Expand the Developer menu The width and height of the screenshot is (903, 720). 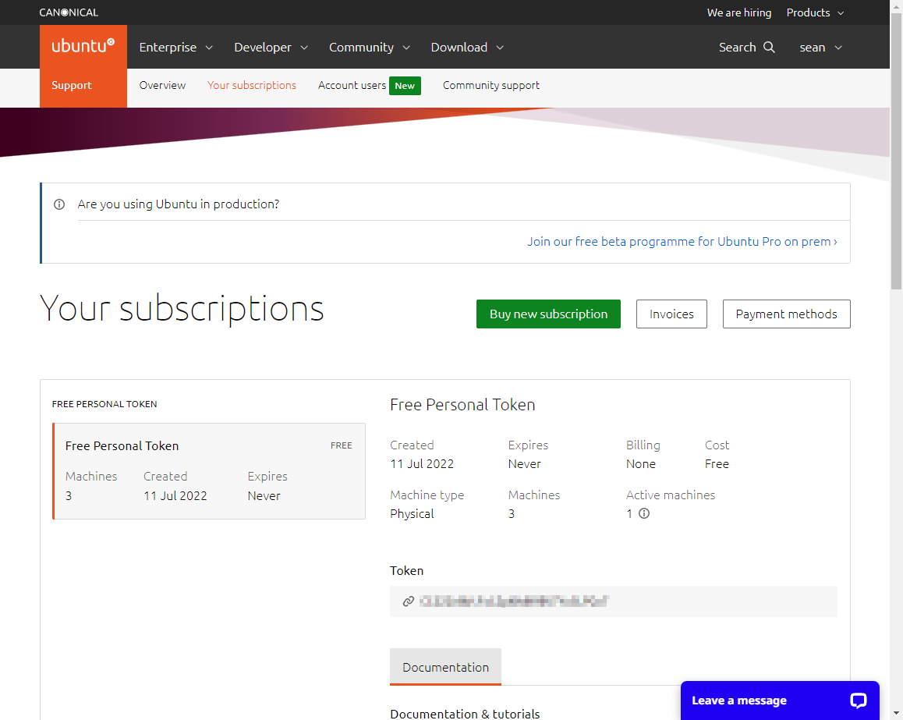(271, 48)
